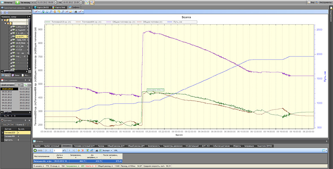Click the expand-all plus button in vehicles panel
The width and height of the screenshot is (333, 169).
[7, 12]
